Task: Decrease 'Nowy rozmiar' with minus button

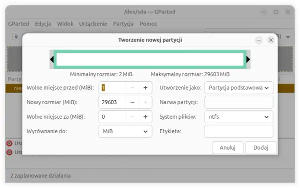Action: pyautogui.click(x=132, y=102)
